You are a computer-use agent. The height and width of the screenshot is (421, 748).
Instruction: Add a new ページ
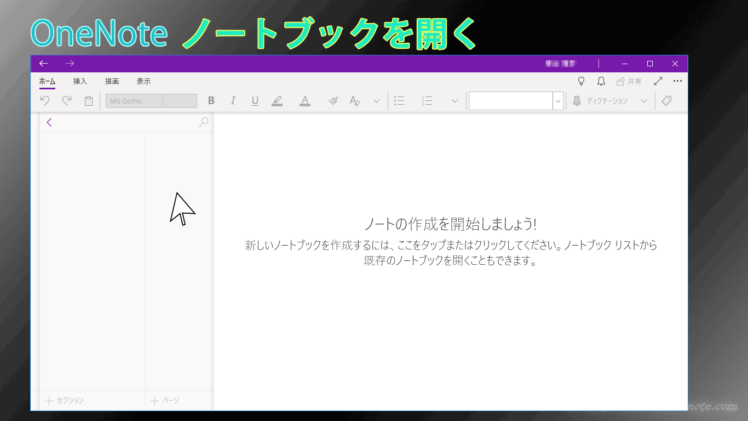coord(165,401)
